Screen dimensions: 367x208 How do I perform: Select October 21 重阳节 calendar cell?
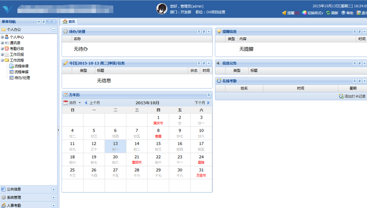click(137, 159)
